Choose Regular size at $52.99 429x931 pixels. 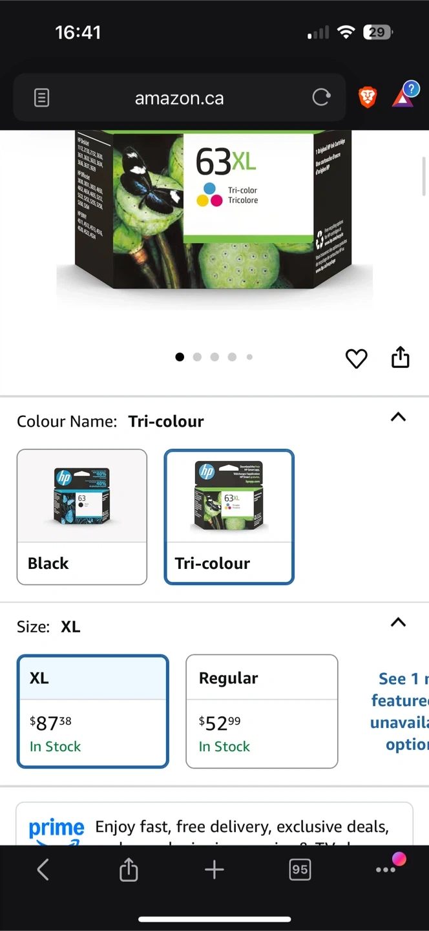[x=262, y=711]
